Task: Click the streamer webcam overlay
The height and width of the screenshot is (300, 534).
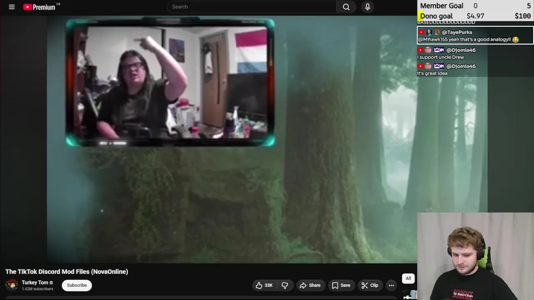Action: pos(476,256)
